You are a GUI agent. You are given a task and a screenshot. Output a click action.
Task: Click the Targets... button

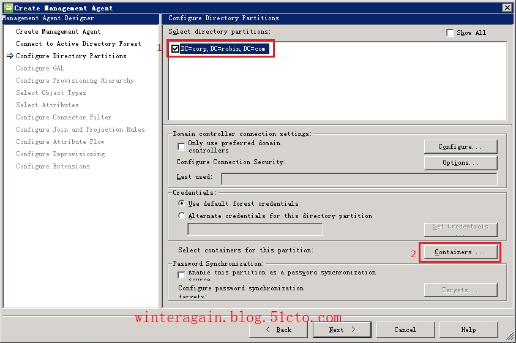pyautogui.click(x=460, y=290)
